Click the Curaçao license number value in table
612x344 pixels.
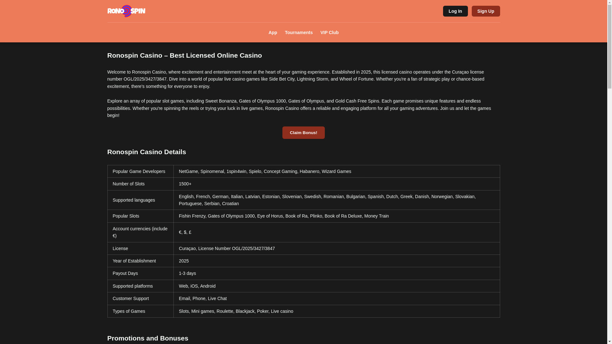pos(337,248)
